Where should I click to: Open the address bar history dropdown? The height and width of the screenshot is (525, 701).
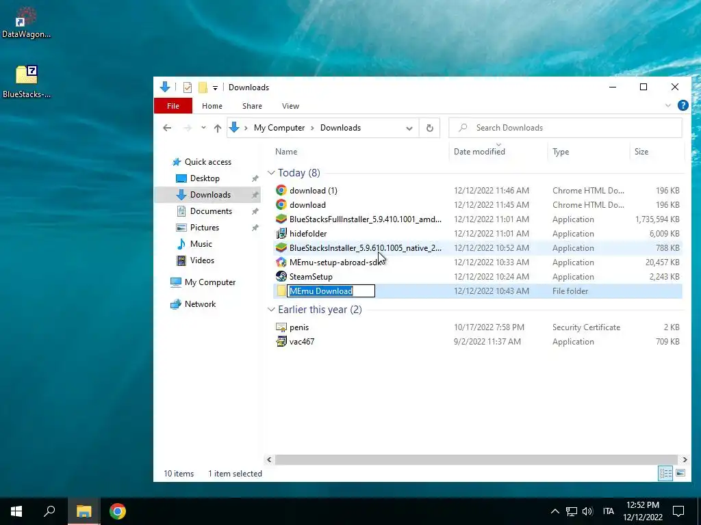point(409,128)
